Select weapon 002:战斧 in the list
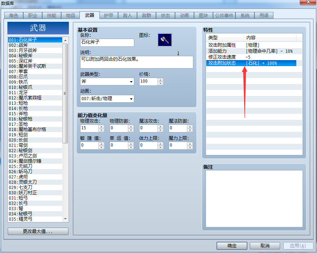This screenshot has width=317, height=253. [35, 45]
